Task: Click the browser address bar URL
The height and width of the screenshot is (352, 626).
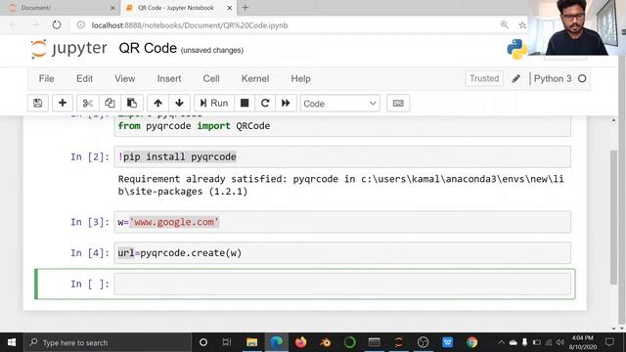Action: [x=190, y=25]
